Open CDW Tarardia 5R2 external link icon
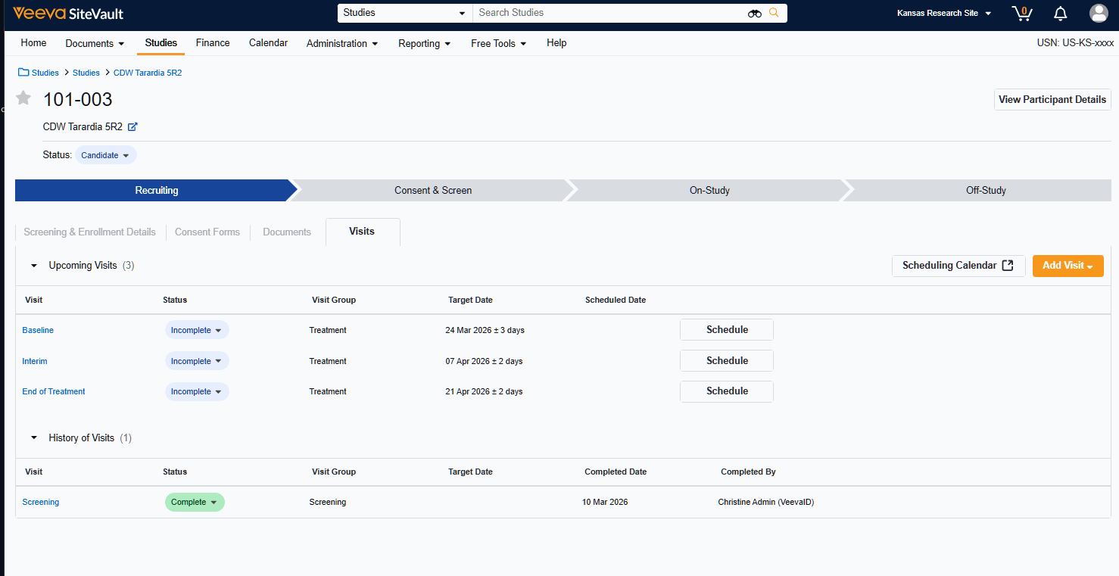1119x576 pixels. point(132,127)
